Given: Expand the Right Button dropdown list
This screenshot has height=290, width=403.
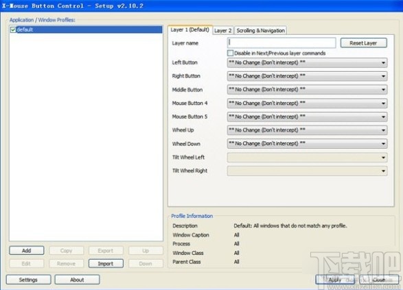Looking at the screenshot, I should tap(307, 76).
